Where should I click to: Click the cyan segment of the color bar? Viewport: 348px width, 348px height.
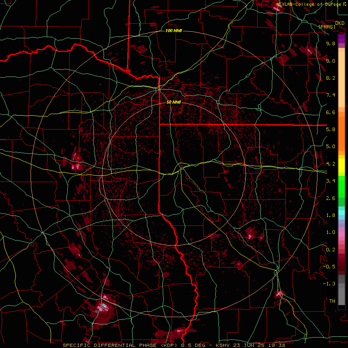(341, 213)
